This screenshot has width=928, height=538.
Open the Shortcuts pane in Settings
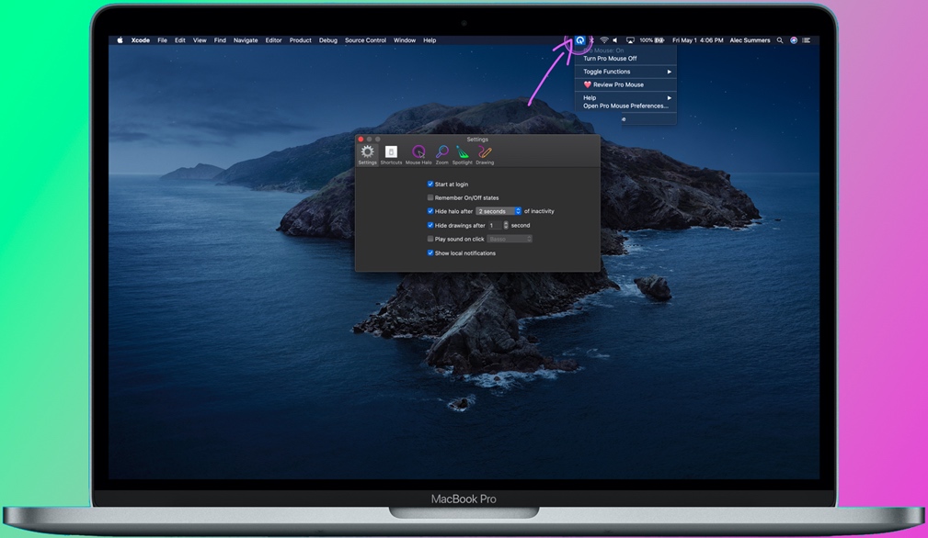point(391,152)
